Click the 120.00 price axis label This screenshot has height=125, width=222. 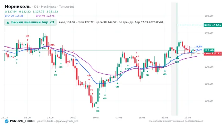coord(208,67)
